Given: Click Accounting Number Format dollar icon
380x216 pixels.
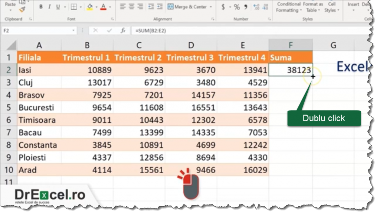Looking at the screenshot, I should [223, 7].
